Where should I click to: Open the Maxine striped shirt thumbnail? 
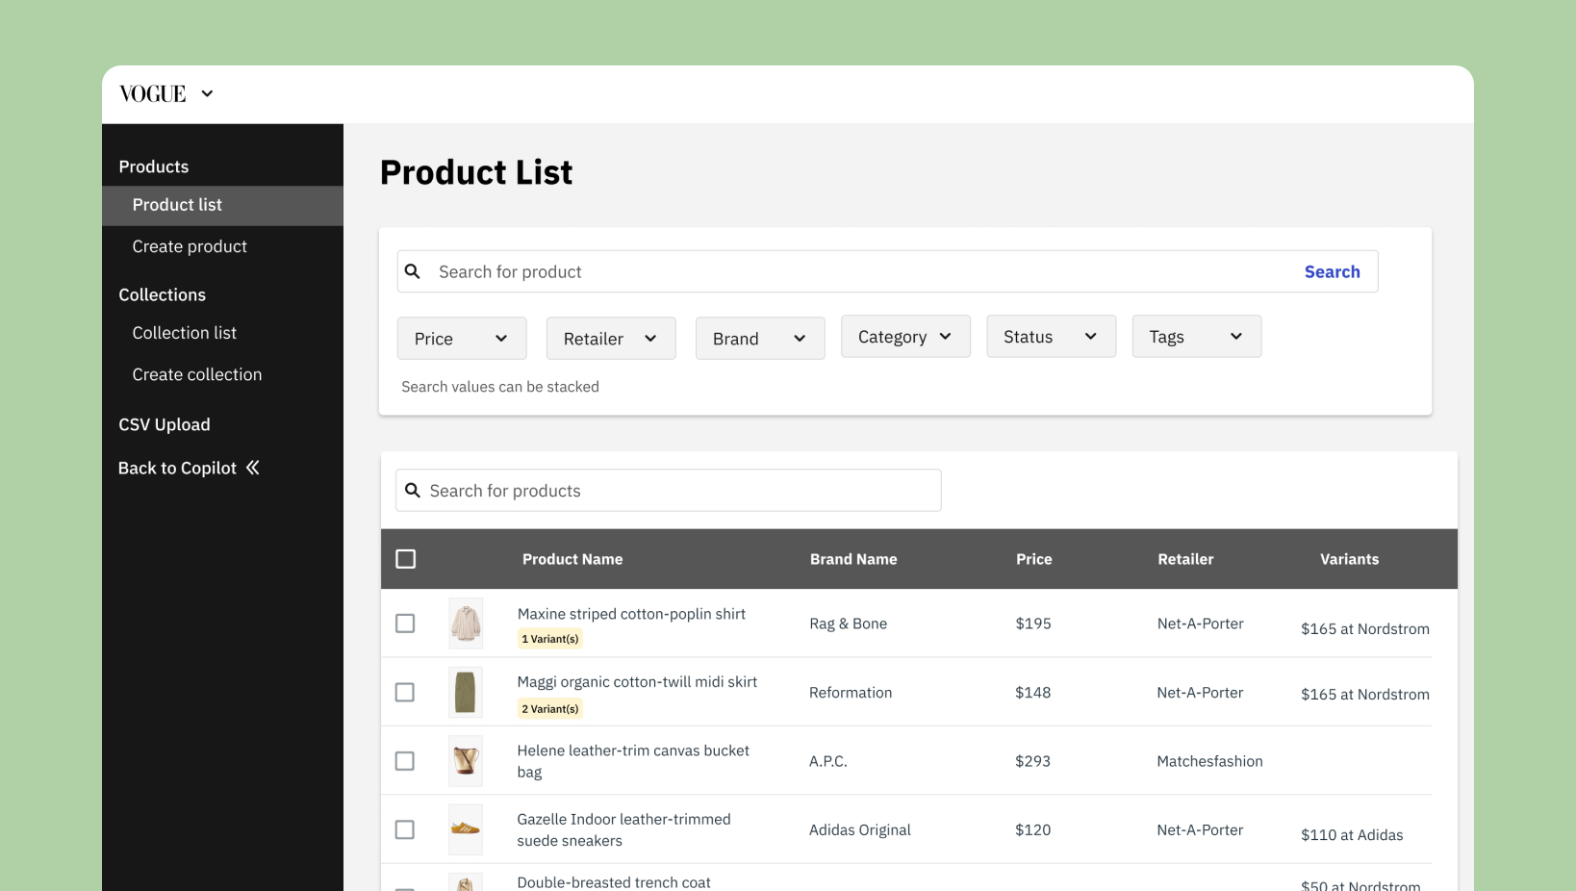click(466, 624)
